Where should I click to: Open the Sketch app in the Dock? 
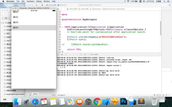tap(115, 102)
